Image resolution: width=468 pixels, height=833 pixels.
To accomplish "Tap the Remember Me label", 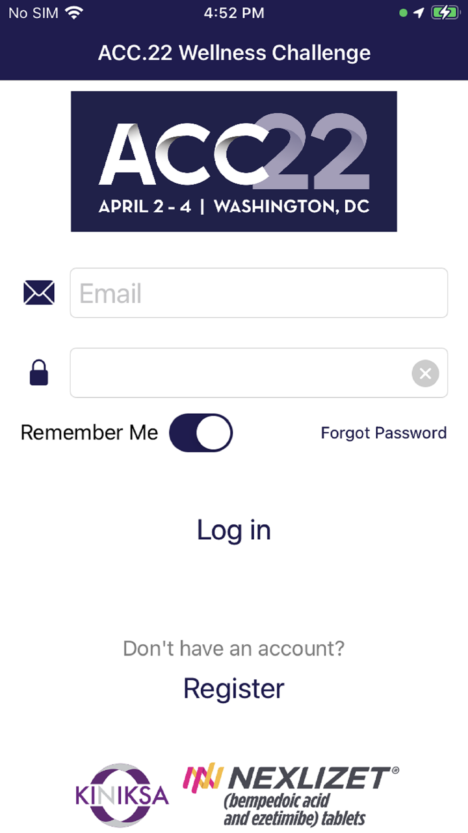I will tap(89, 432).
